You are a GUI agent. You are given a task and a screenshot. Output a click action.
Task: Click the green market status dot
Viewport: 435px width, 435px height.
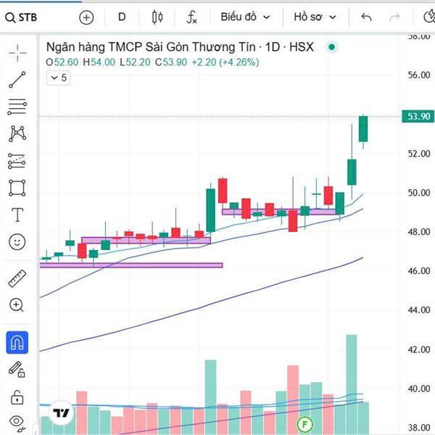(x=331, y=47)
